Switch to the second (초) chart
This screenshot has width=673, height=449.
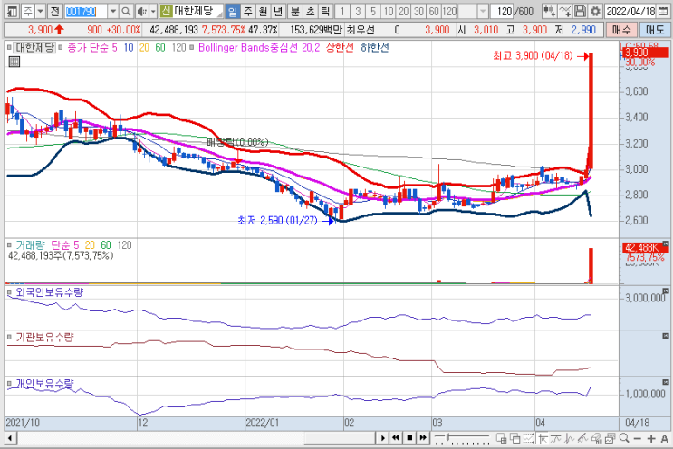click(310, 11)
